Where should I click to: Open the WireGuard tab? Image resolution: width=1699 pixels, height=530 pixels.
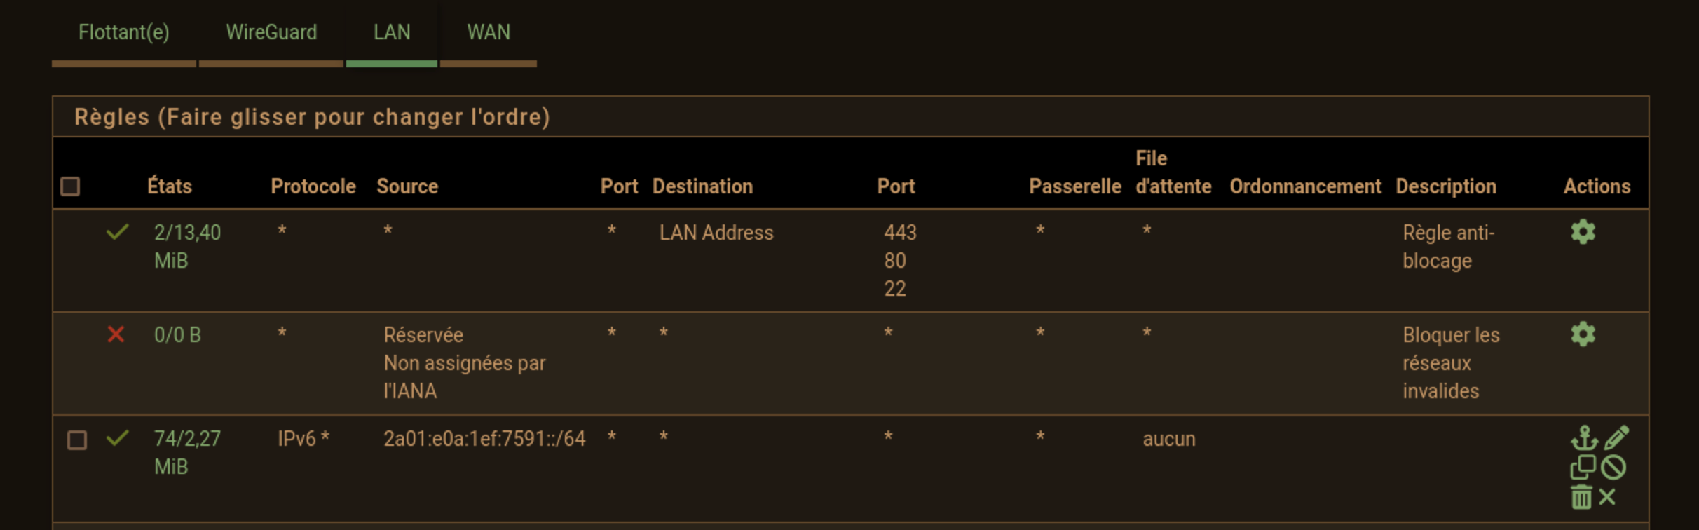point(271,32)
